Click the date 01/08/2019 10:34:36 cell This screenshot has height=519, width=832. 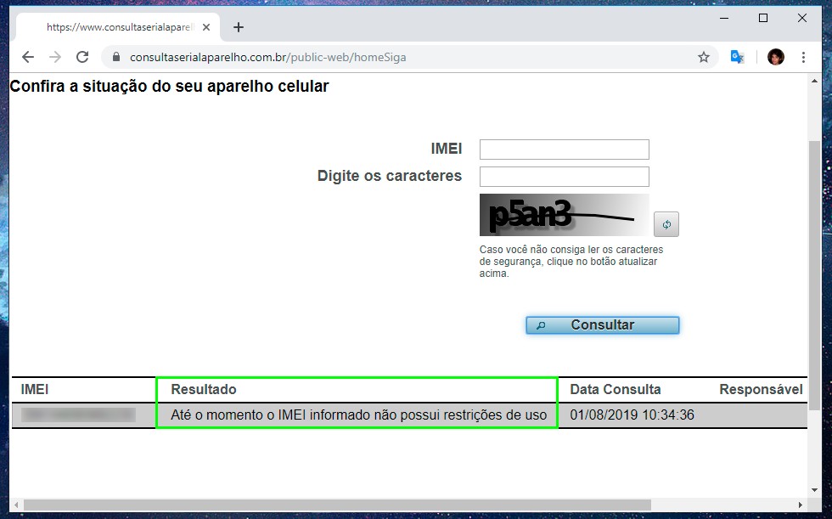coord(632,415)
